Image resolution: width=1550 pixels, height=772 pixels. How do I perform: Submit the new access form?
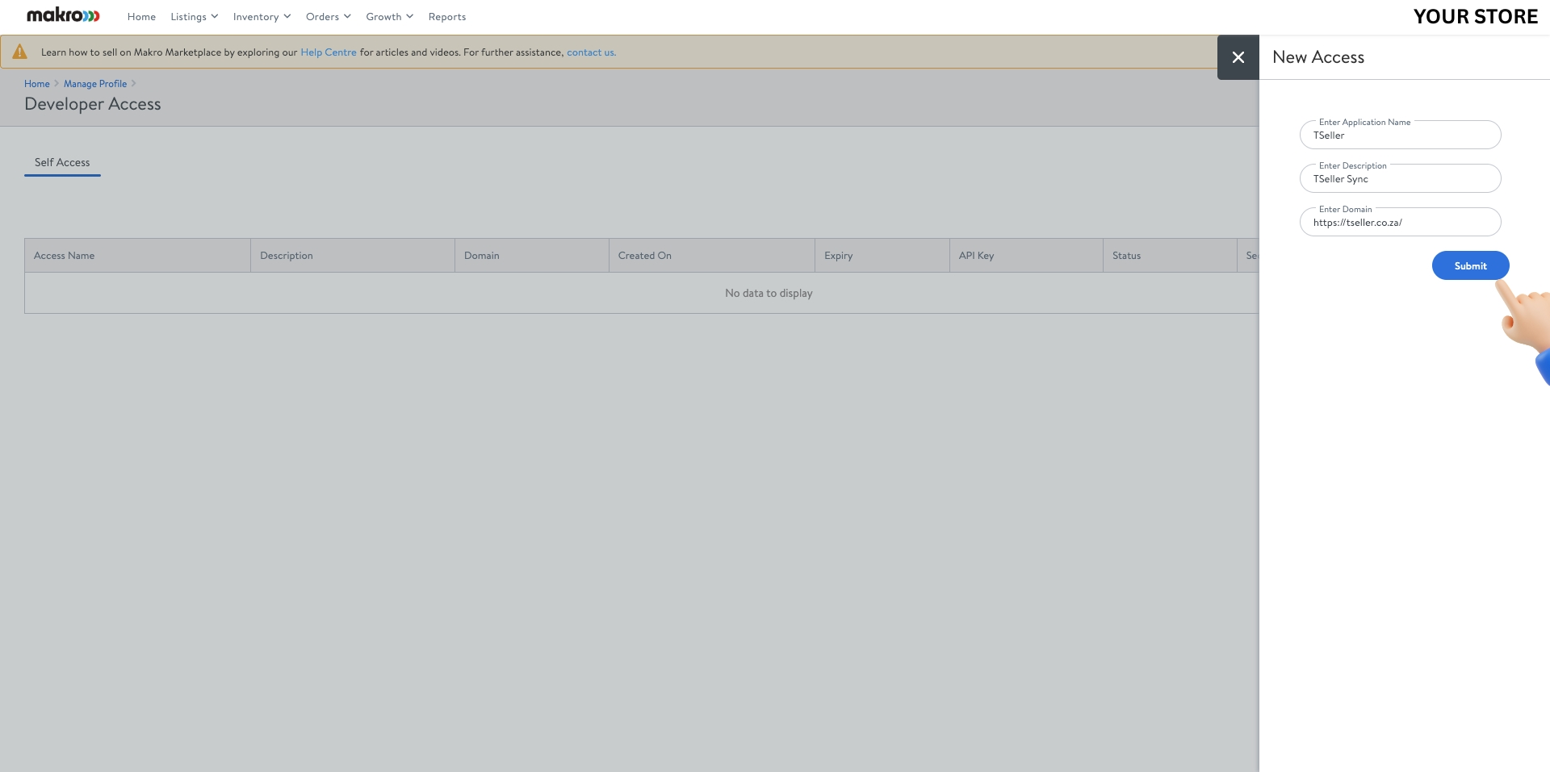[1469, 265]
